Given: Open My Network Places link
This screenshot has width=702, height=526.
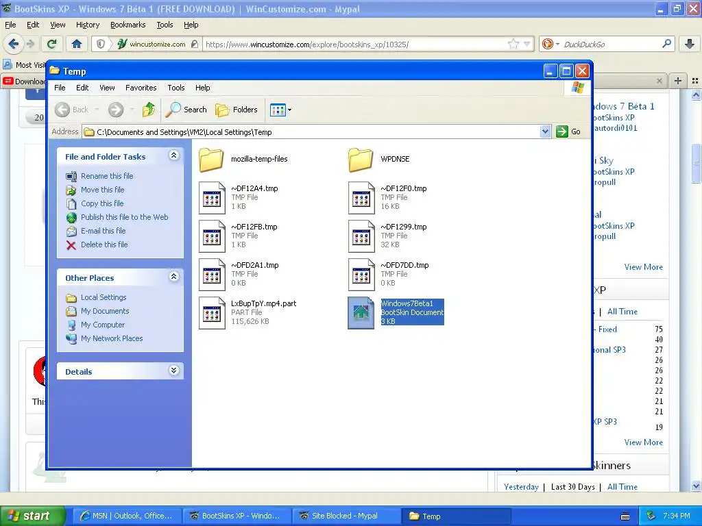Looking at the screenshot, I should (112, 338).
